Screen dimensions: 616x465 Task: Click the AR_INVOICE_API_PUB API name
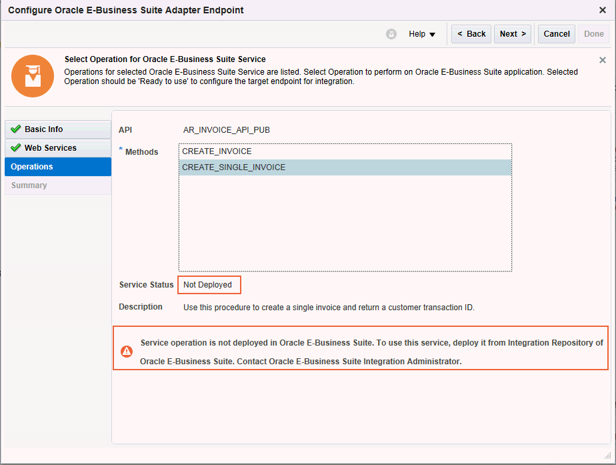pos(227,130)
